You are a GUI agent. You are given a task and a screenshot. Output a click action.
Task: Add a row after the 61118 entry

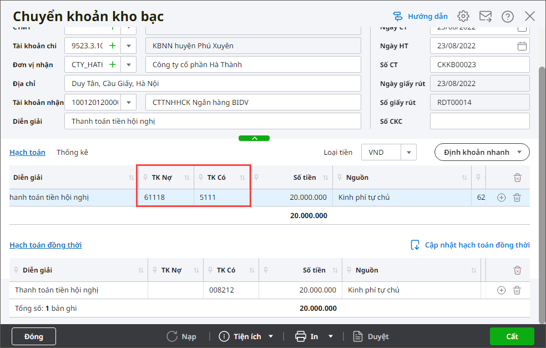[501, 198]
